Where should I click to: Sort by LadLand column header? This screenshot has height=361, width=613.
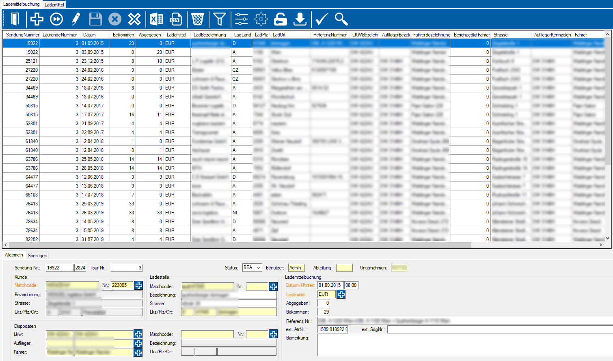coord(242,35)
